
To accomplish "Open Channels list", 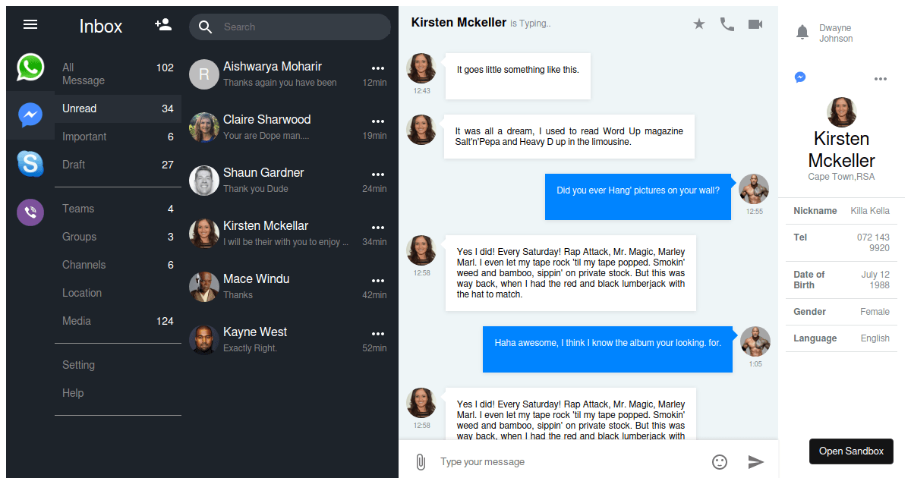I will [x=118, y=265].
